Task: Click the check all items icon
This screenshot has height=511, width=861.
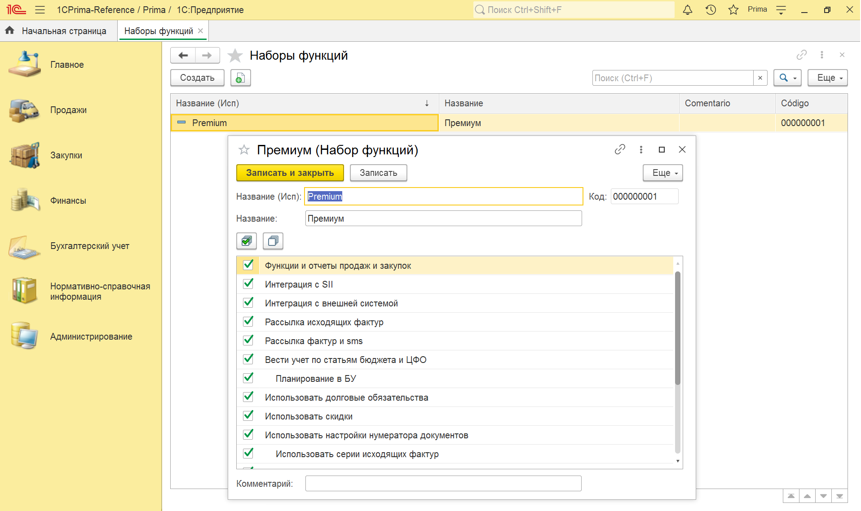Action: pyautogui.click(x=246, y=241)
